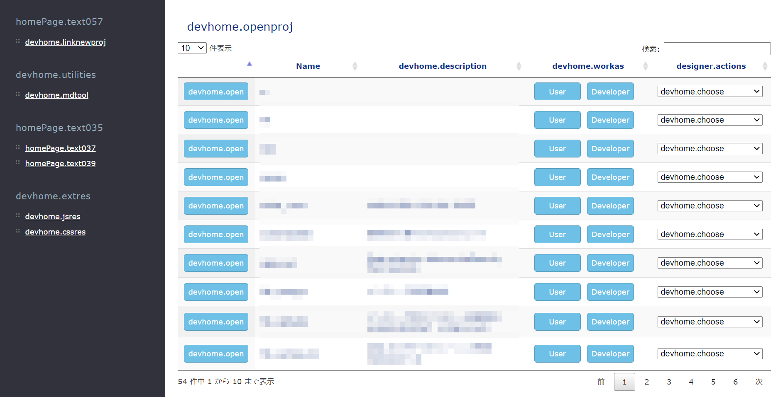This screenshot has width=778, height=397.
Task: Expand devhome.choose dropdown in first row
Action: tap(709, 92)
